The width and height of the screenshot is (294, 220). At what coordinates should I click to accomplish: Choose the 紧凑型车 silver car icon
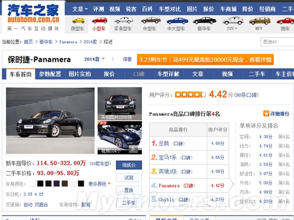click(124, 20)
